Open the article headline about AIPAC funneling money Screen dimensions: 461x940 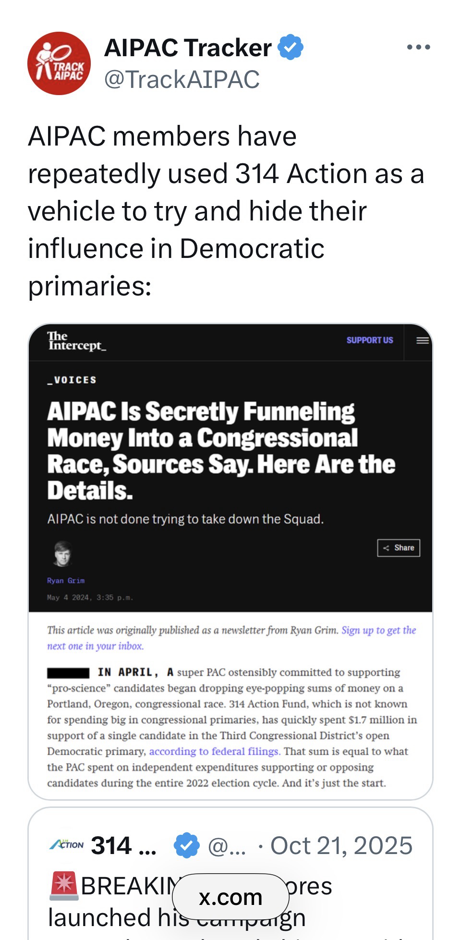point(221,451)
